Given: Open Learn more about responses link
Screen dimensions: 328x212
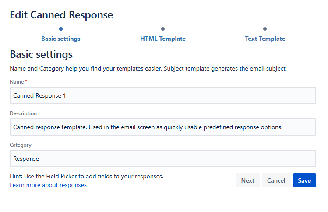Looking at the screenshot, I should pyautogui.click(x=48, y=185).
